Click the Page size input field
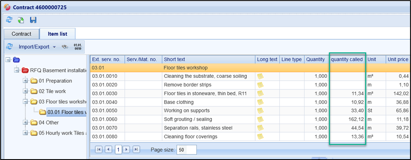 pyautogui.click(x=186, y=150)
